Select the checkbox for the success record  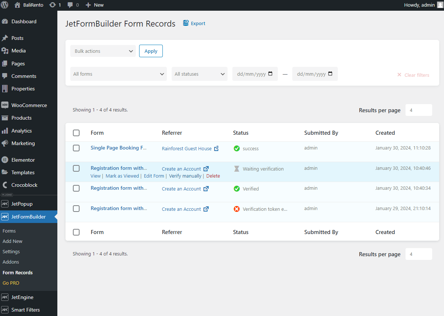point(76,148)
